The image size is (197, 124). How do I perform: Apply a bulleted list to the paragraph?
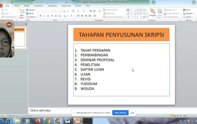79,11
